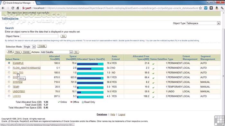Click the SYSTEM space used bar
This screenshot has height=126, width=225.
pos(90,83)
